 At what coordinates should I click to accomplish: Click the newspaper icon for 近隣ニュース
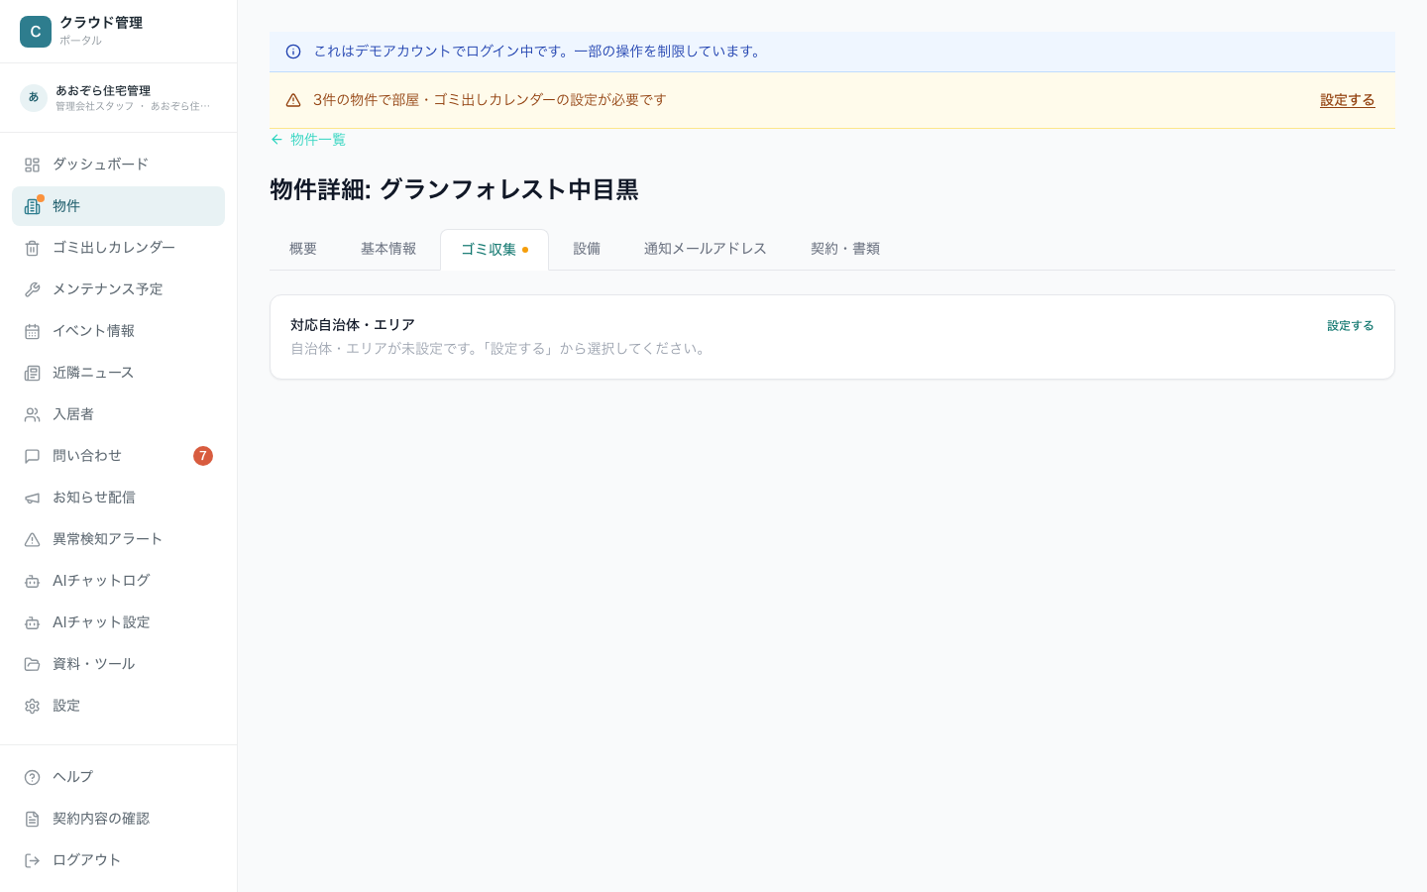pyautogui.click(x=32, y=373)
